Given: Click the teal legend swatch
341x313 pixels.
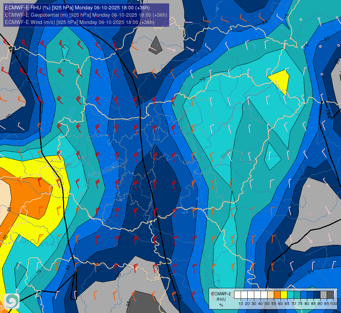Looking at the screenshot, I should click(x=297, y=295).
